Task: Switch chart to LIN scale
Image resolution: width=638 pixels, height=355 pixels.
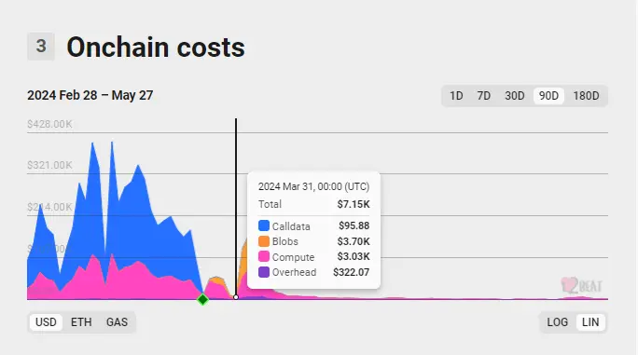Action: pos(590,322)
